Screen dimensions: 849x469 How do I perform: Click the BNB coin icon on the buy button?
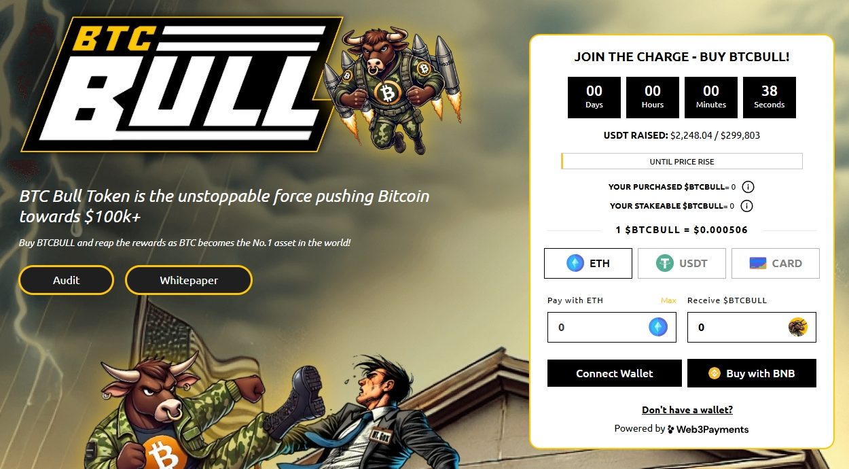(714, 373)
